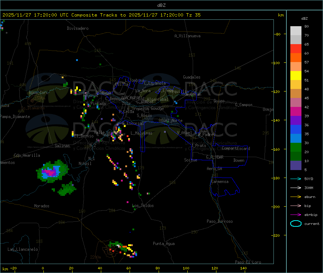Click the cyan current ellipse legend icon

click(x=296, y=223)
